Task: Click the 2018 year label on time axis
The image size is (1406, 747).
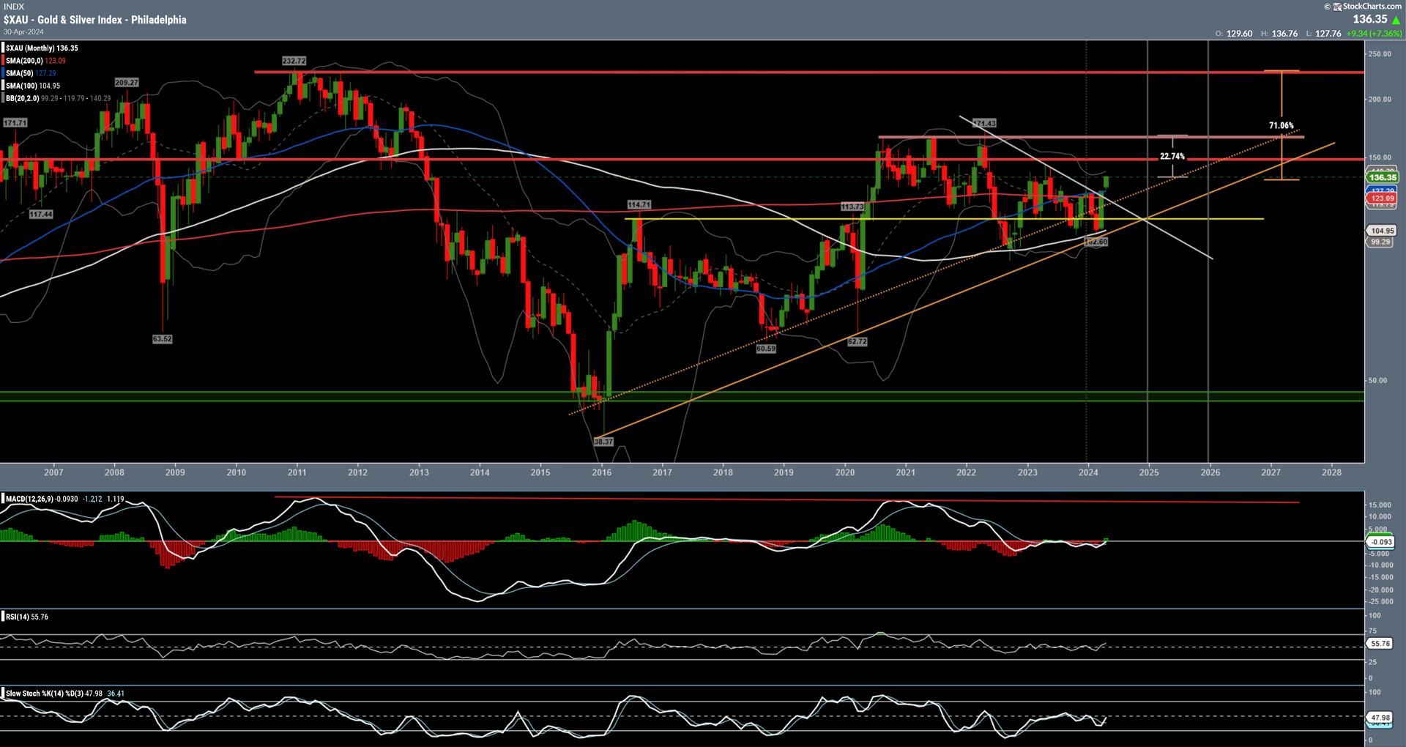Action: tap(723, 472)
